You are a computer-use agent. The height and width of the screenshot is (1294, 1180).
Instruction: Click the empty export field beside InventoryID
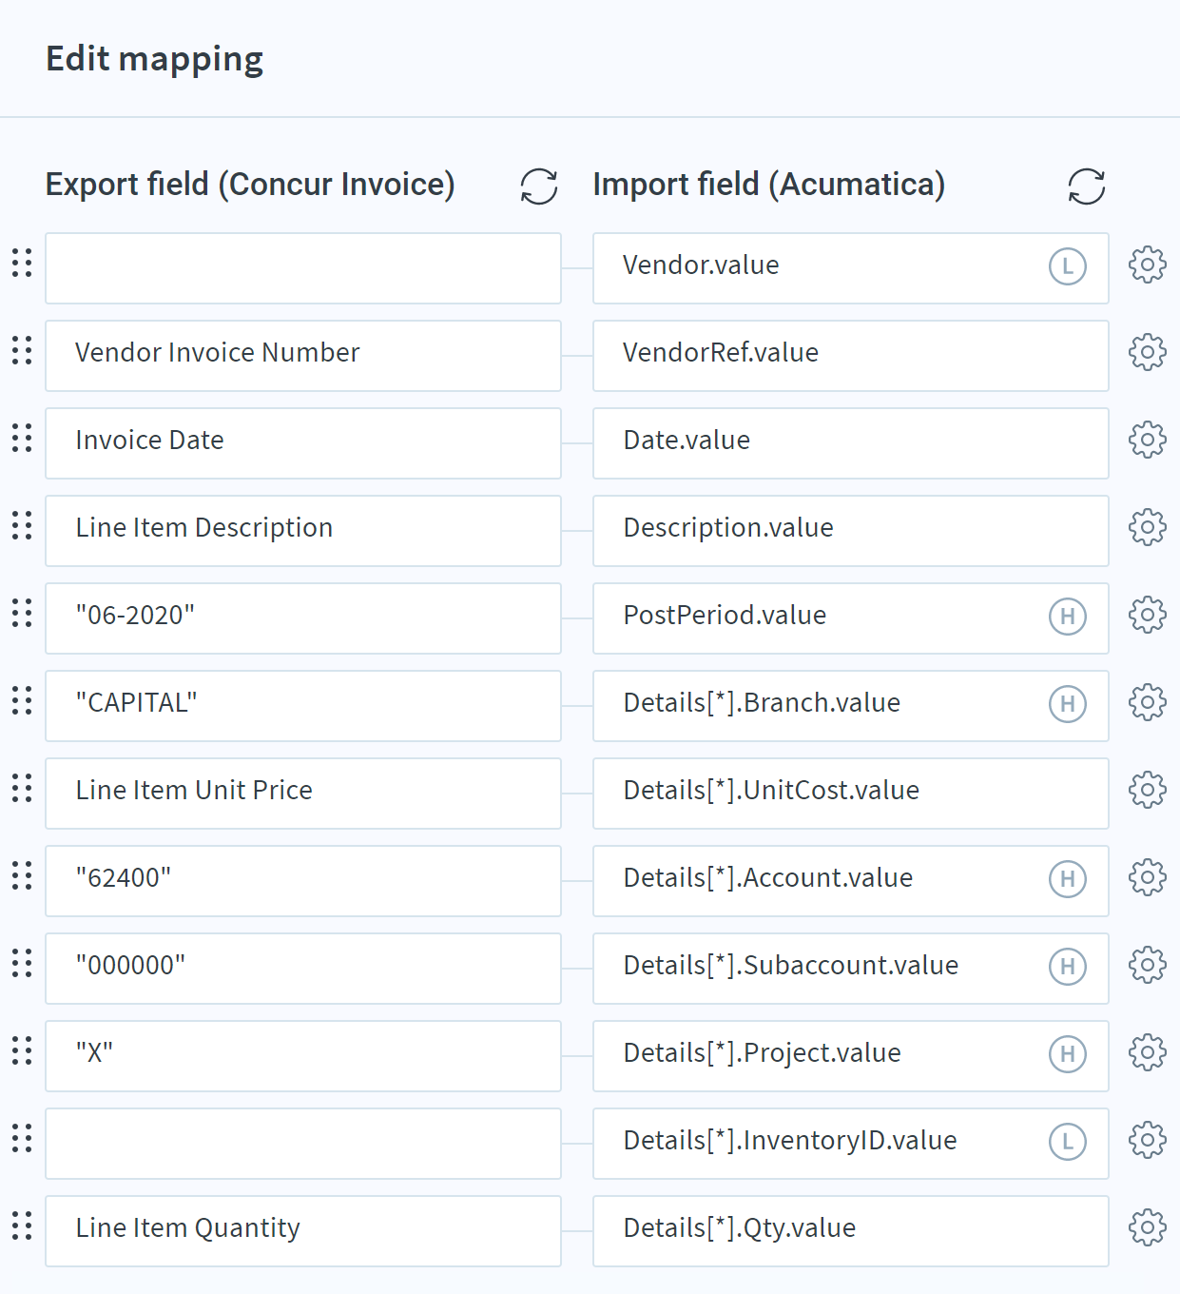tap(303, 1144)
